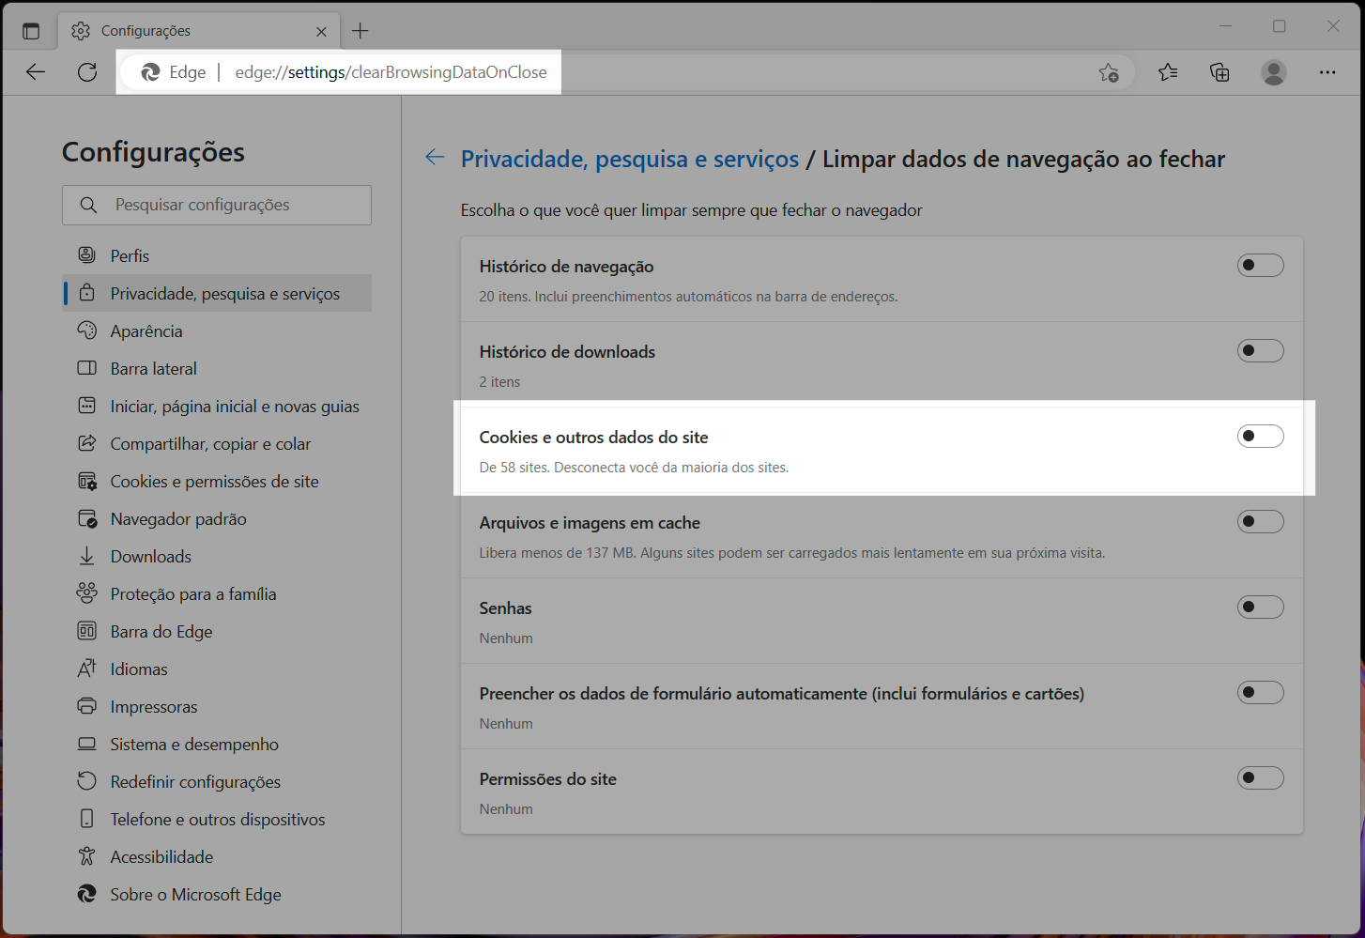Open Cookies e permissões de site settings
The image size is (1365, 938).
click(217, 481)
